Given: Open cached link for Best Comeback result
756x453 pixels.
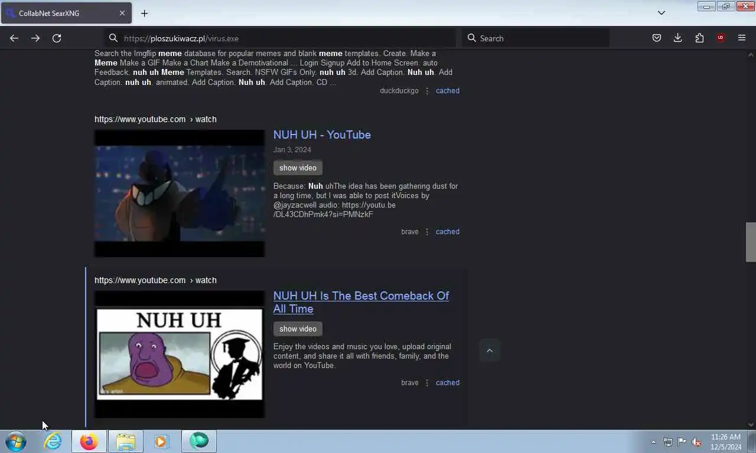Looking at the screenshot, I should [x=448, y=383].
